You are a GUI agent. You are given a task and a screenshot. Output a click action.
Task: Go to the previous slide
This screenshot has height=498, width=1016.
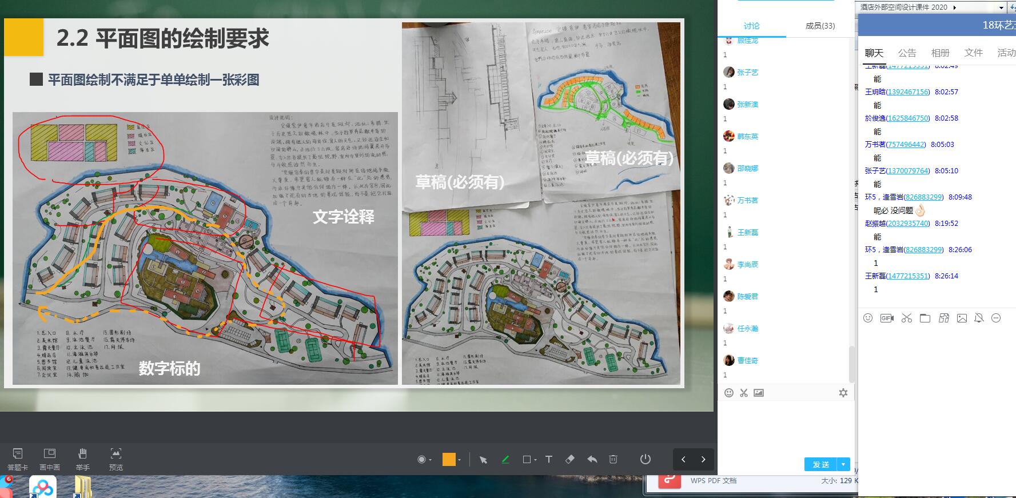pos(683,459)
